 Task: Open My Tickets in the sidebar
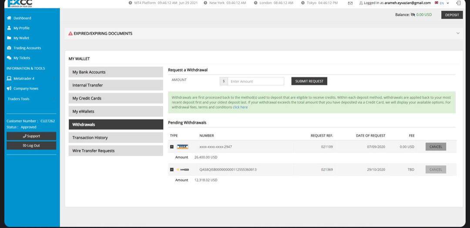[x=22, y=58]
